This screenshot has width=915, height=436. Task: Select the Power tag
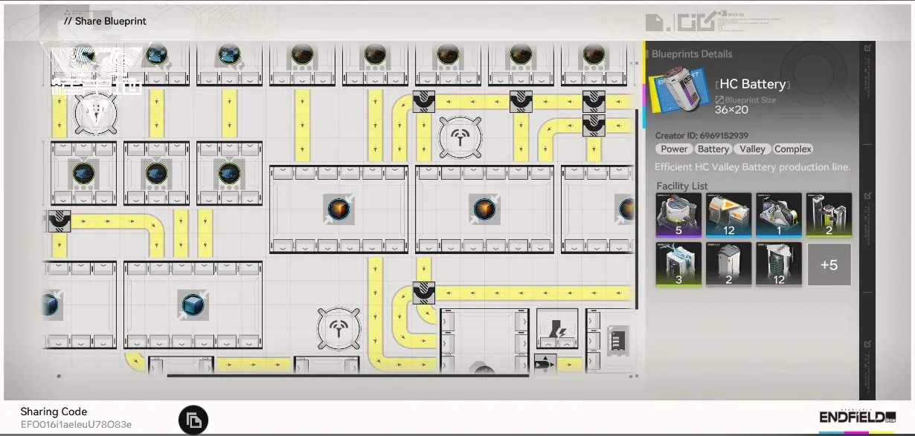click(674, 149)
